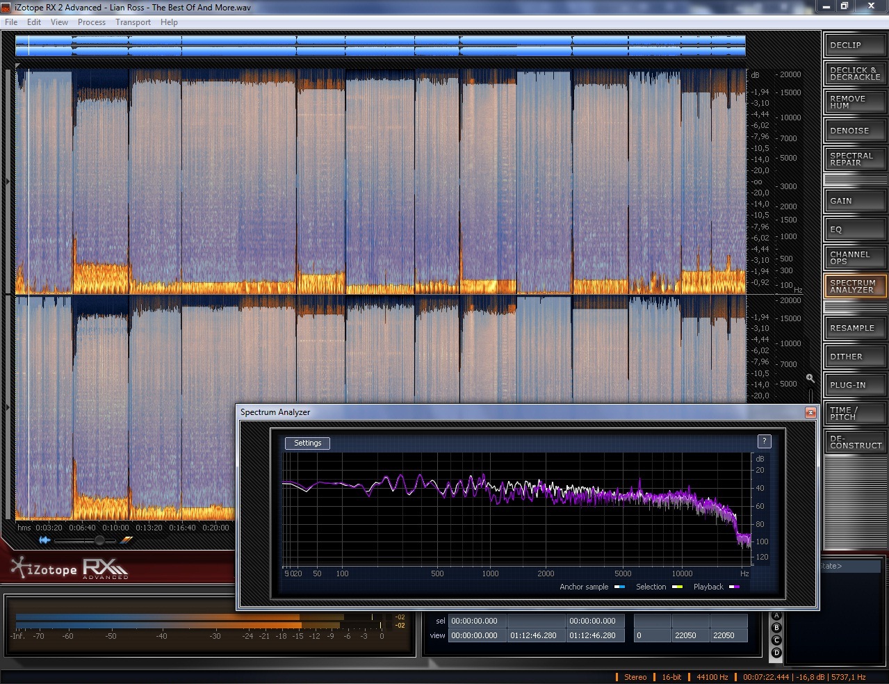Open the Process menu
Screen dimensions: 889x684
point(92,22)
